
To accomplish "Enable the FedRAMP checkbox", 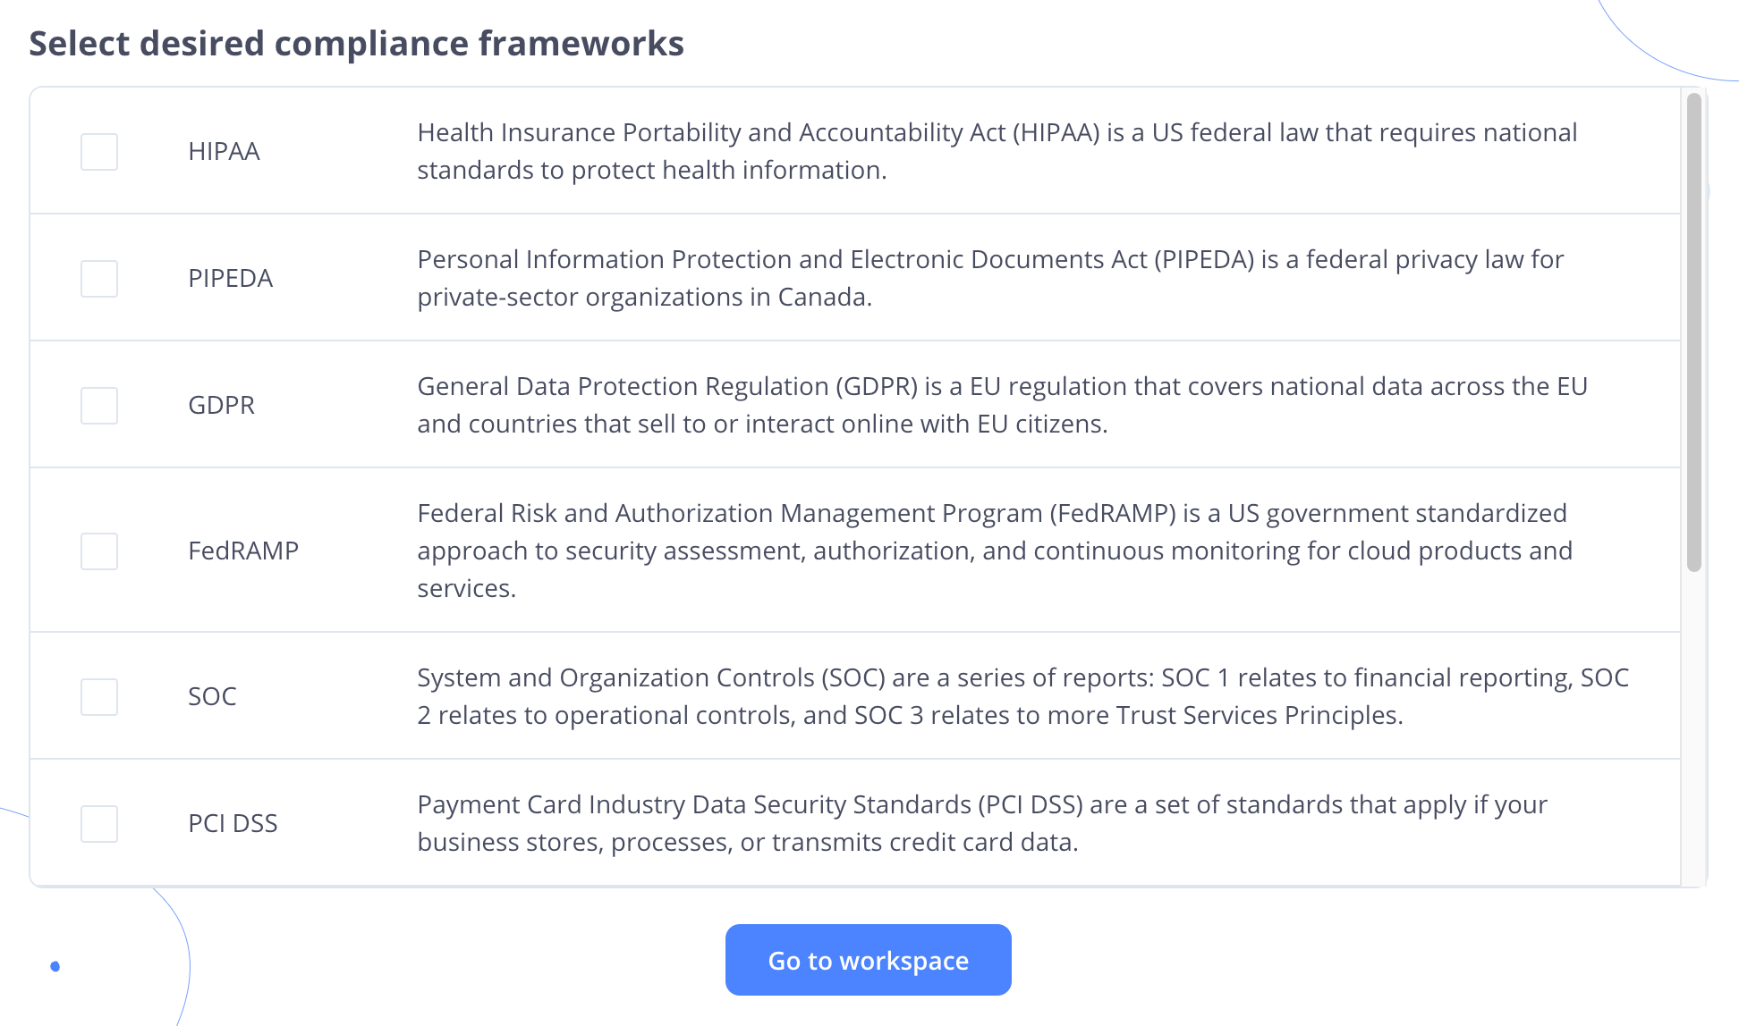I will tap(99, 551).
